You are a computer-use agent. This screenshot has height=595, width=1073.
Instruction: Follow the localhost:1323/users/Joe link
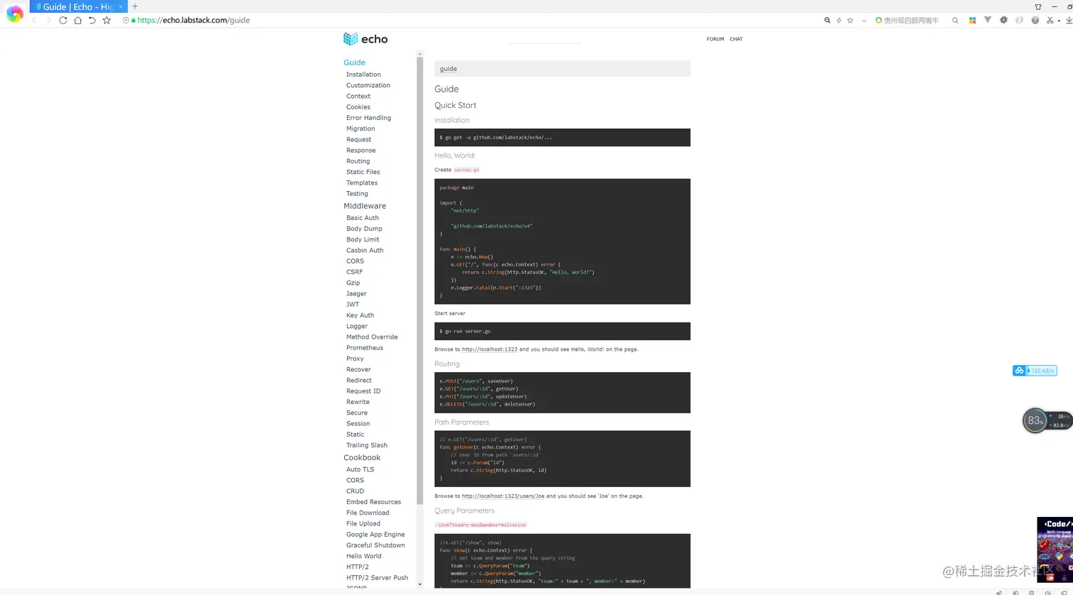coord(502,496)
